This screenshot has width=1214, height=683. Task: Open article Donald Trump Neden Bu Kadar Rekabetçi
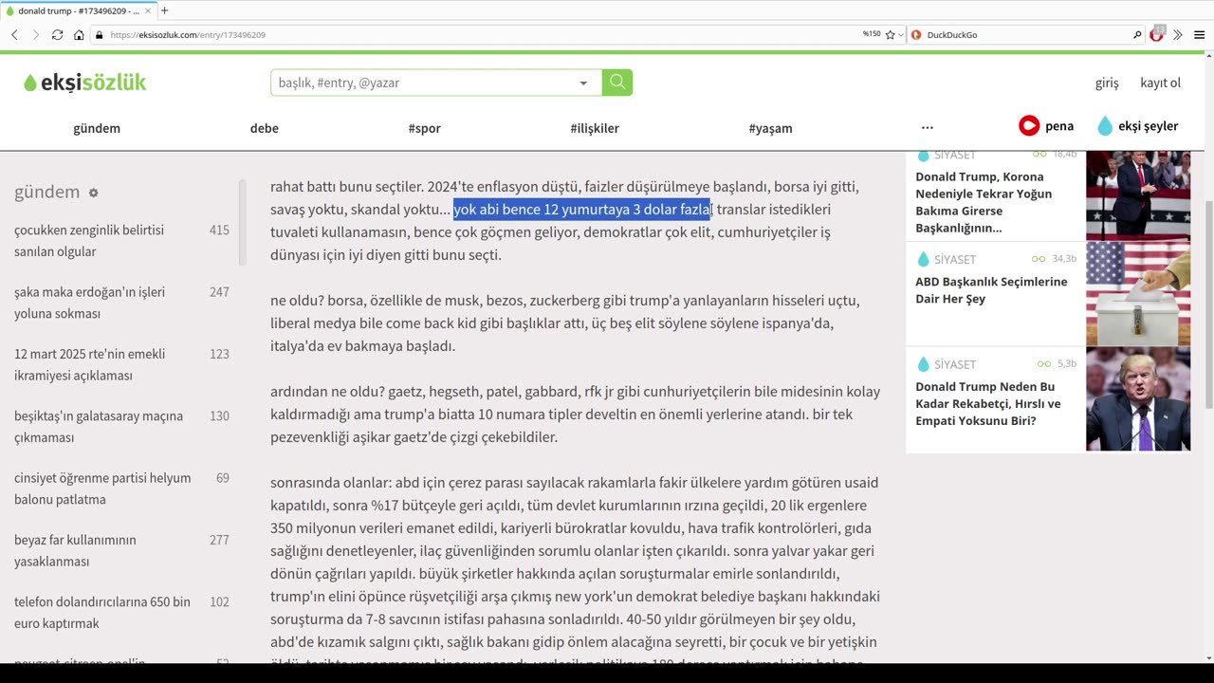point(988,403)
